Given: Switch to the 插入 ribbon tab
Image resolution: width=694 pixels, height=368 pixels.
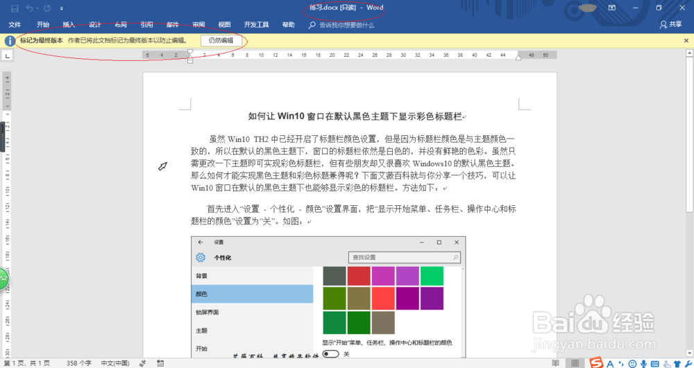Looking at the screenshot, I should [x=69, y=25].
